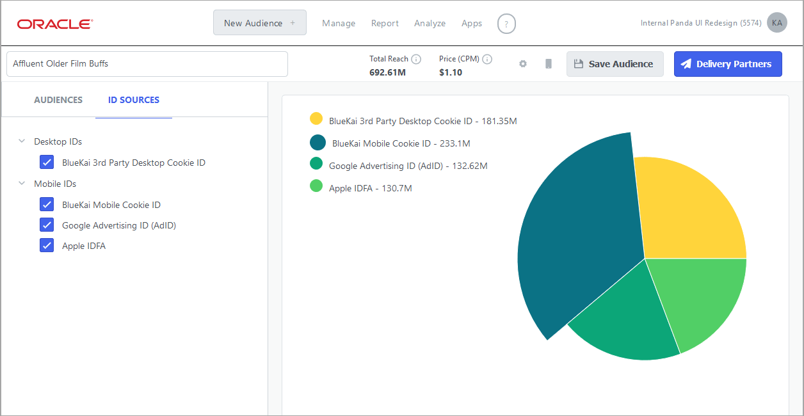The image size is (804, 416).
Task: Open the Report menu
Action: 385,23
